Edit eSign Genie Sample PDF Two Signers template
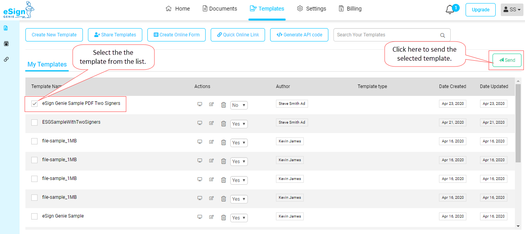 211,104
